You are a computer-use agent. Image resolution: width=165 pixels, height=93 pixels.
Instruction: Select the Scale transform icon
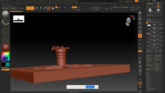click(x=41, y=8)
